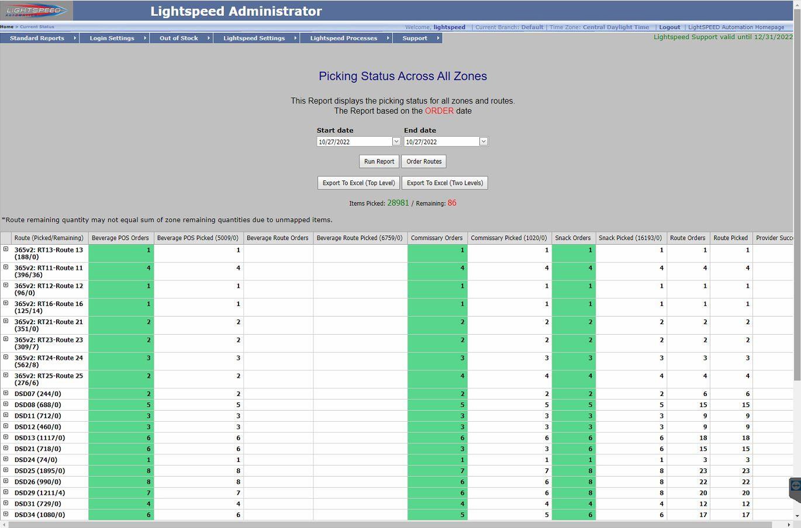The height and width of the screenshot is (528, 801).
Task: Export To Excel (Two Levels)
Action: pyautogui.click(x=445, y=183)
